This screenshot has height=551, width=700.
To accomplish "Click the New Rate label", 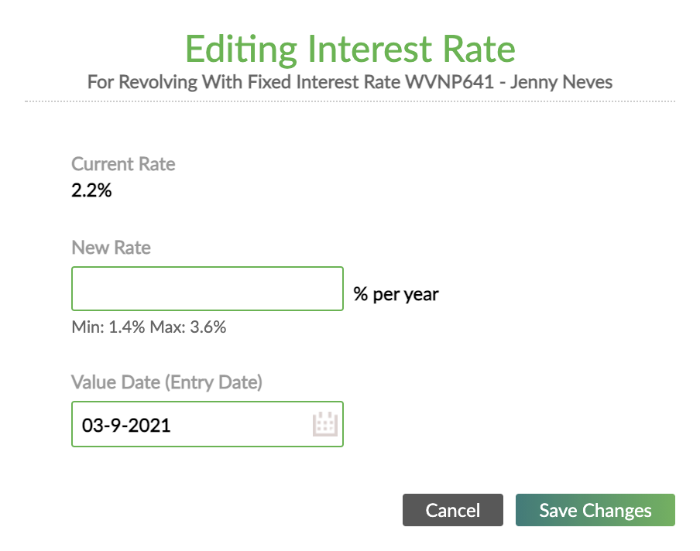I will [111, 248].
